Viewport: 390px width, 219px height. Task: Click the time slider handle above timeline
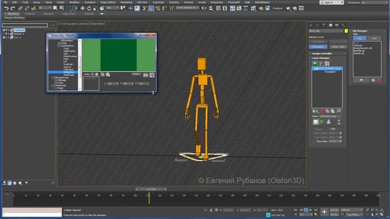pos(151,189)
